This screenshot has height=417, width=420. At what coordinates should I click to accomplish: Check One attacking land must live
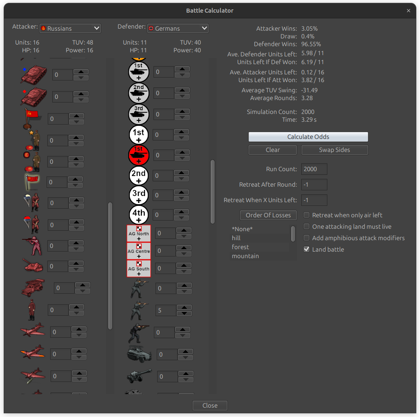tap(306, 226)
